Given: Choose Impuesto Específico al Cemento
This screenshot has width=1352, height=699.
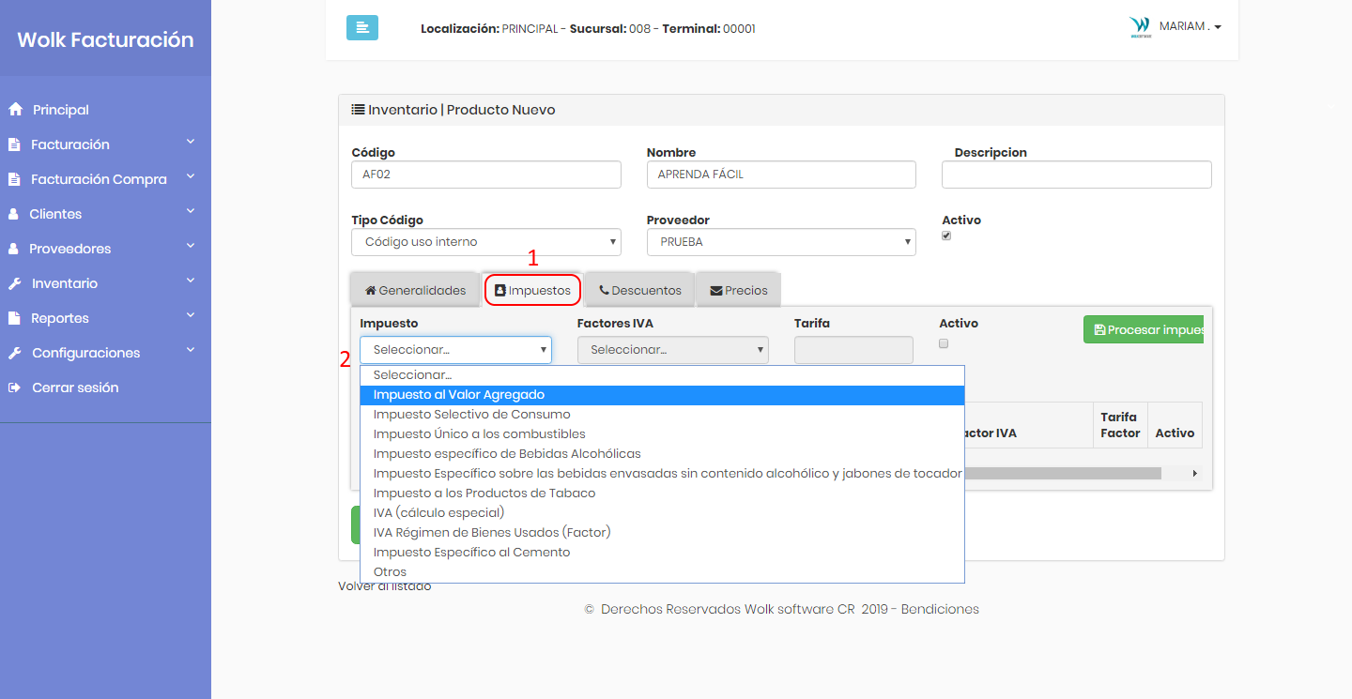Looking at the screenshot, I should (662, 553).
